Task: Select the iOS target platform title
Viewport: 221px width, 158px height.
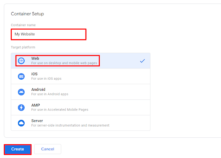Action: click(x=35, y=74)
